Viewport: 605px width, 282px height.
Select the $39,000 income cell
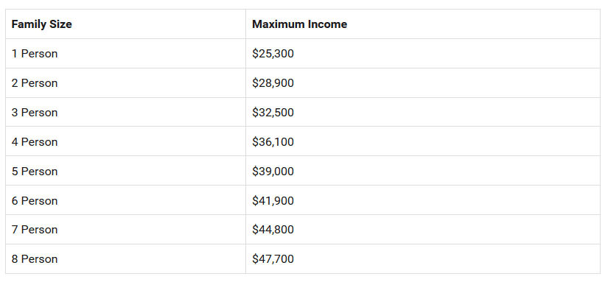(x=423, y=171)
